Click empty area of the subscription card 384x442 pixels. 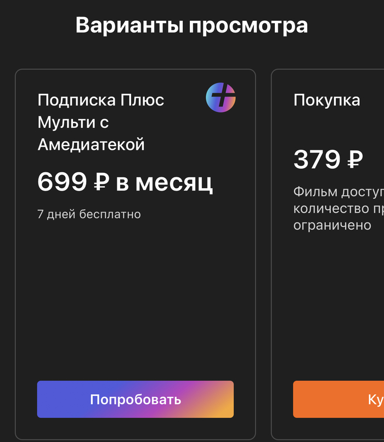(135, 302)
